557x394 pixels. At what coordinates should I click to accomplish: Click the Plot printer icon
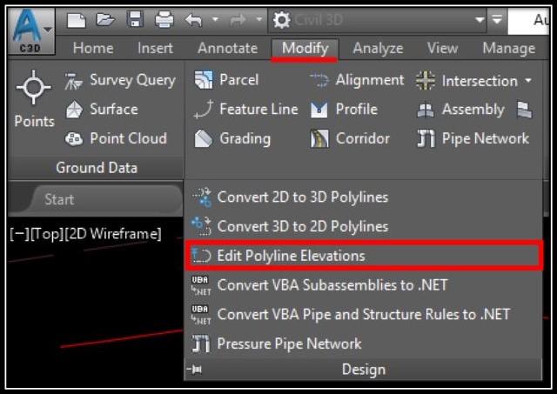pos(164,19)
